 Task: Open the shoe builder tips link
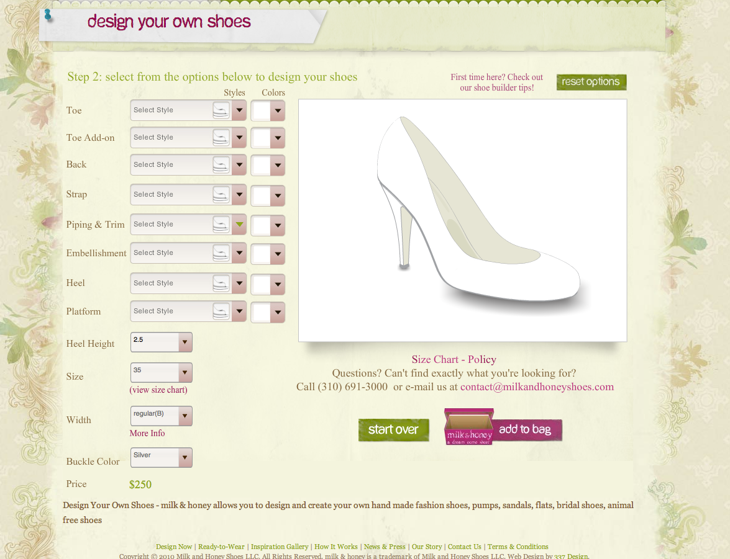coord(497,83)
